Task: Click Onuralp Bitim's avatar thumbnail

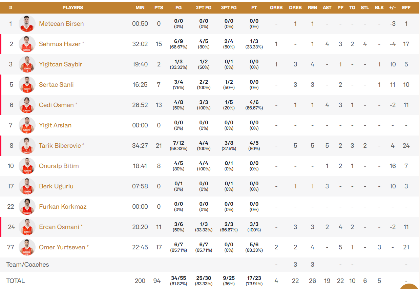Action: [27, 166]
